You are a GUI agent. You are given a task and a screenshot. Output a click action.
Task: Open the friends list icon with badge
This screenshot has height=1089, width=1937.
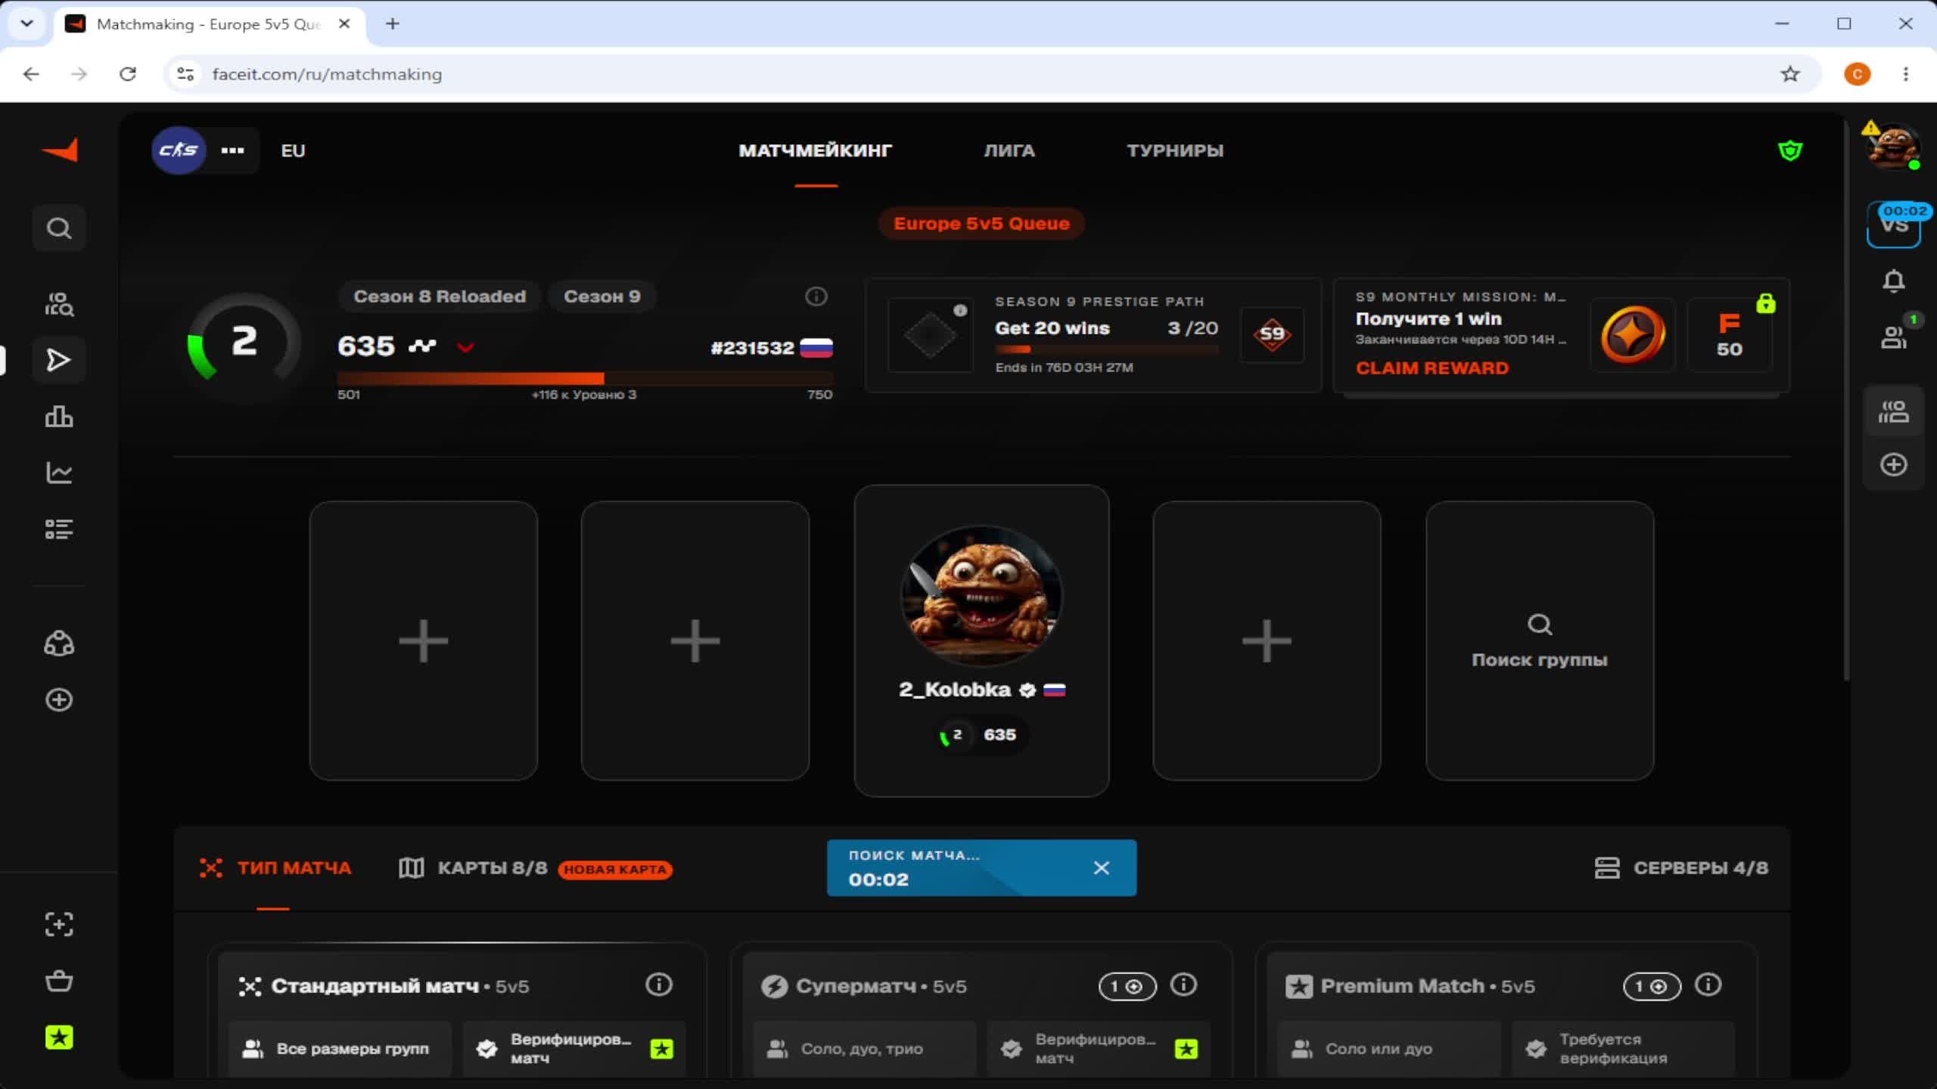click(x=1894, y=337)
